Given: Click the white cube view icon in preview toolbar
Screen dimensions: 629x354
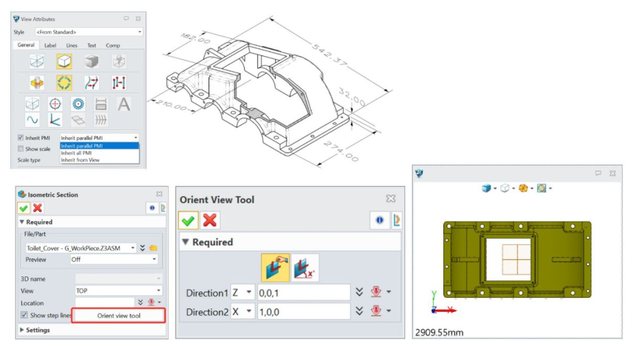Looking at the screenshot, I should tap(505, 188).
